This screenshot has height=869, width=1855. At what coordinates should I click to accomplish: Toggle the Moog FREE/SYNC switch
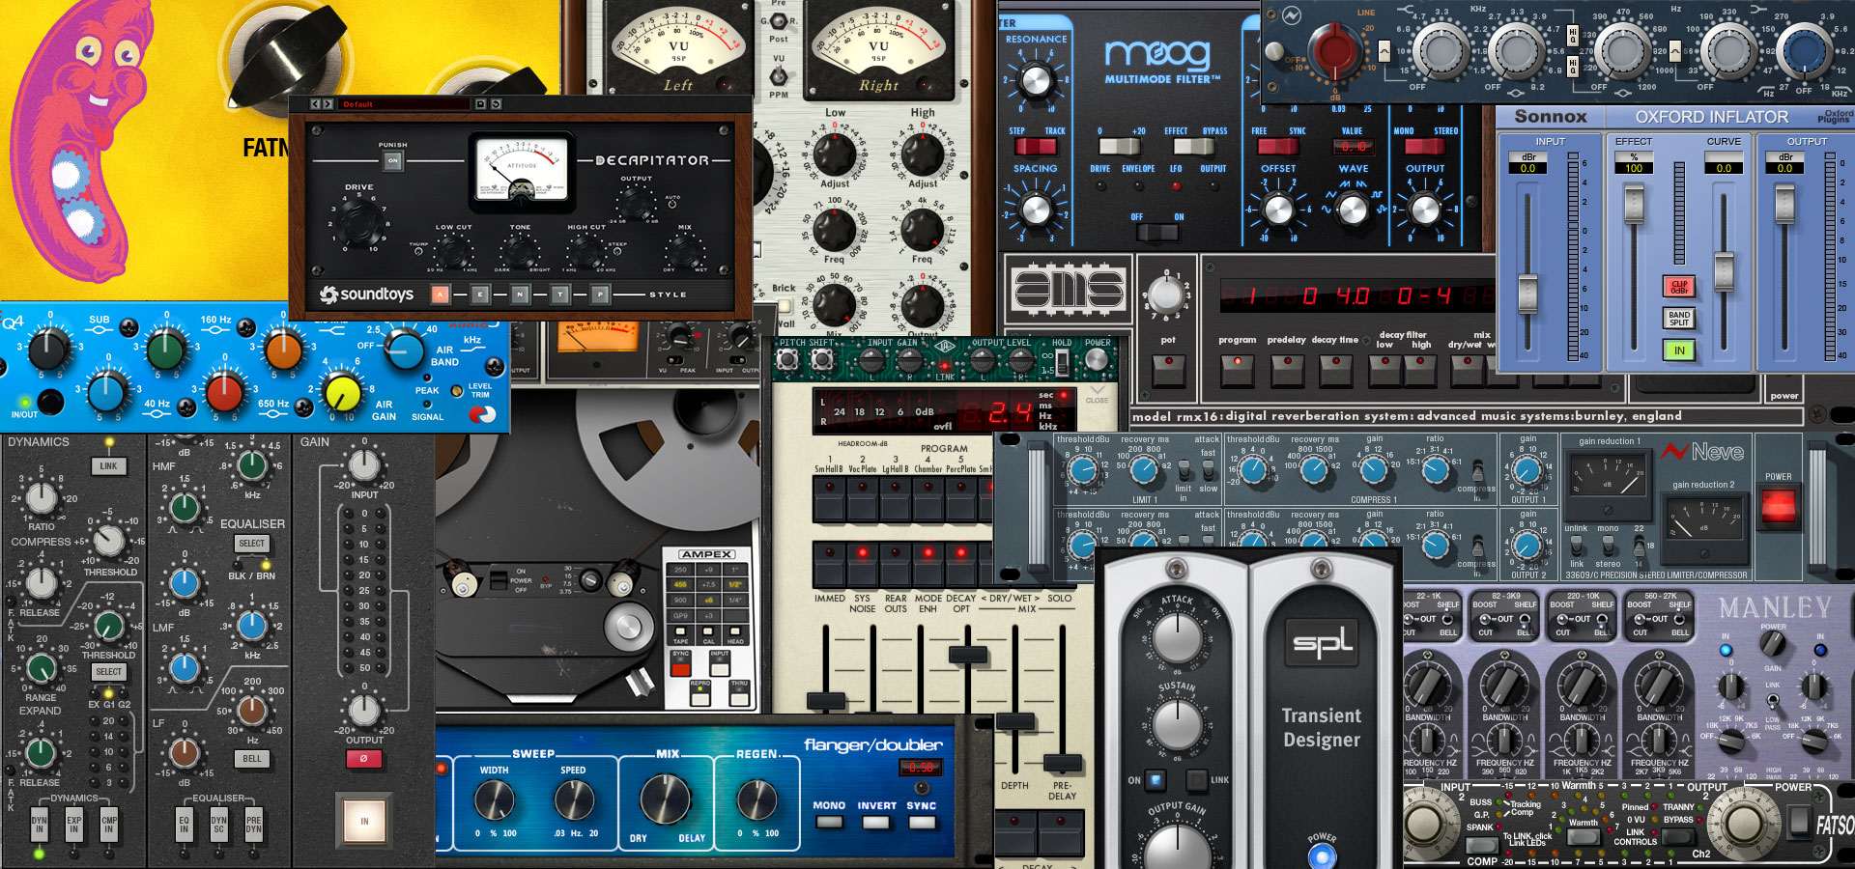pos(1277,146)
